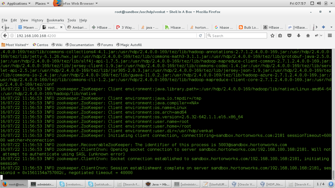Click the Search input field
This screenshot has width=335, height=188.
[237, 35]
